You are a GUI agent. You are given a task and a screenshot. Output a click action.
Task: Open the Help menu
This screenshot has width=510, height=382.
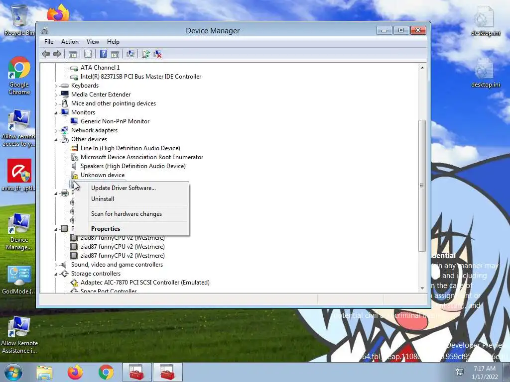point(113,42)
